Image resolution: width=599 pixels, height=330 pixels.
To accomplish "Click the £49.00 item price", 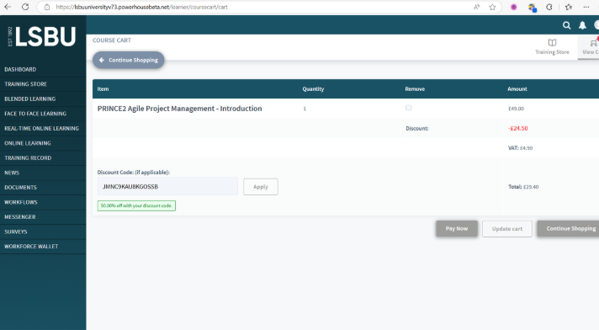I will click(516, 109).
